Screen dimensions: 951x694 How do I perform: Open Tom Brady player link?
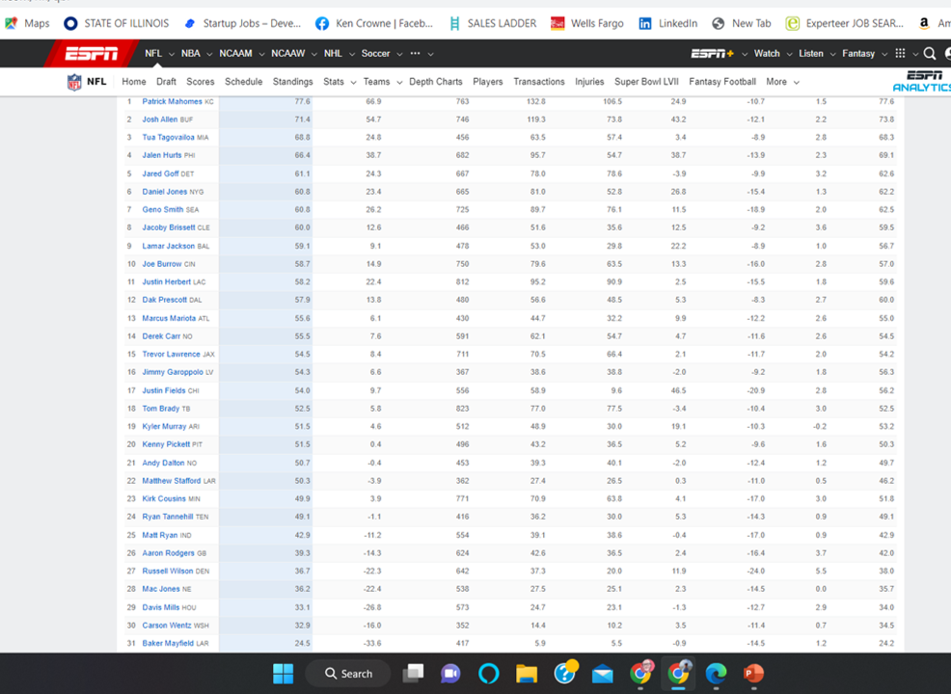pyautogui.click(x=161, y=409)
